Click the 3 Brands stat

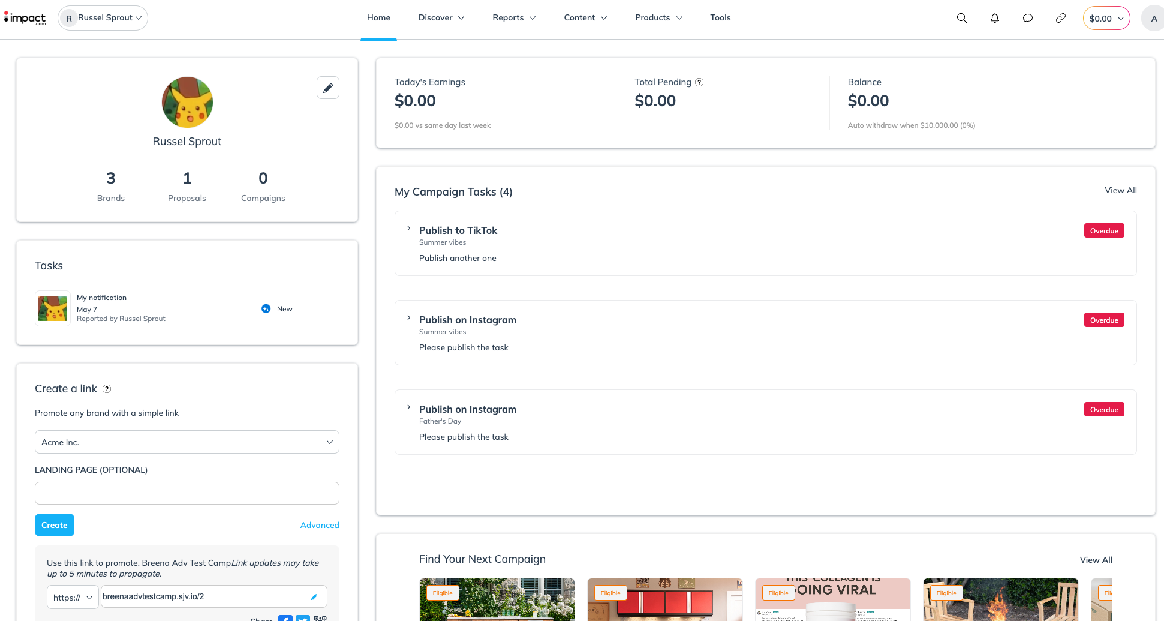tap(111, 186)
